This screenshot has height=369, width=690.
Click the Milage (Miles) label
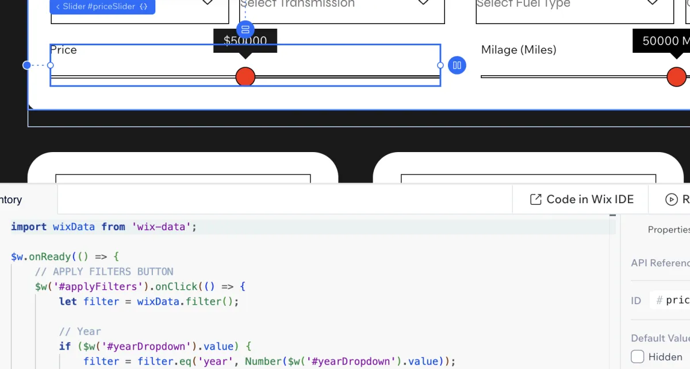click(x=519, y=50)
